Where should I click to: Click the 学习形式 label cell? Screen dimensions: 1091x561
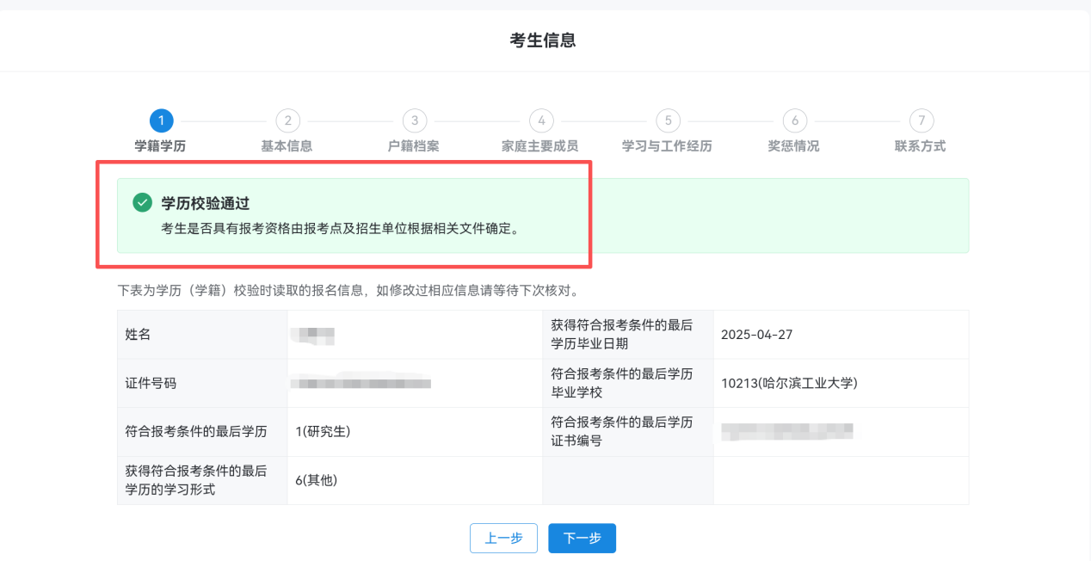[202, 480]
